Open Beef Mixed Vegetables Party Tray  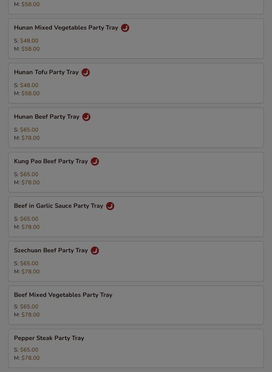click(x=63, y=295)
